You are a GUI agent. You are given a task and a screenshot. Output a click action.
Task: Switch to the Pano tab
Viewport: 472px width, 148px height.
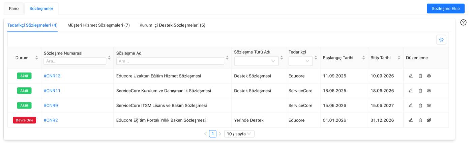click(x=14, y=8)
